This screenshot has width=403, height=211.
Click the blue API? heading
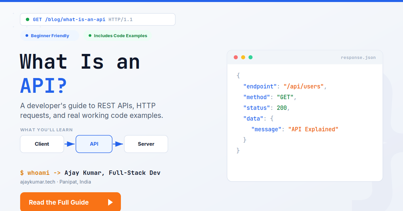click(x=44, y=86)
